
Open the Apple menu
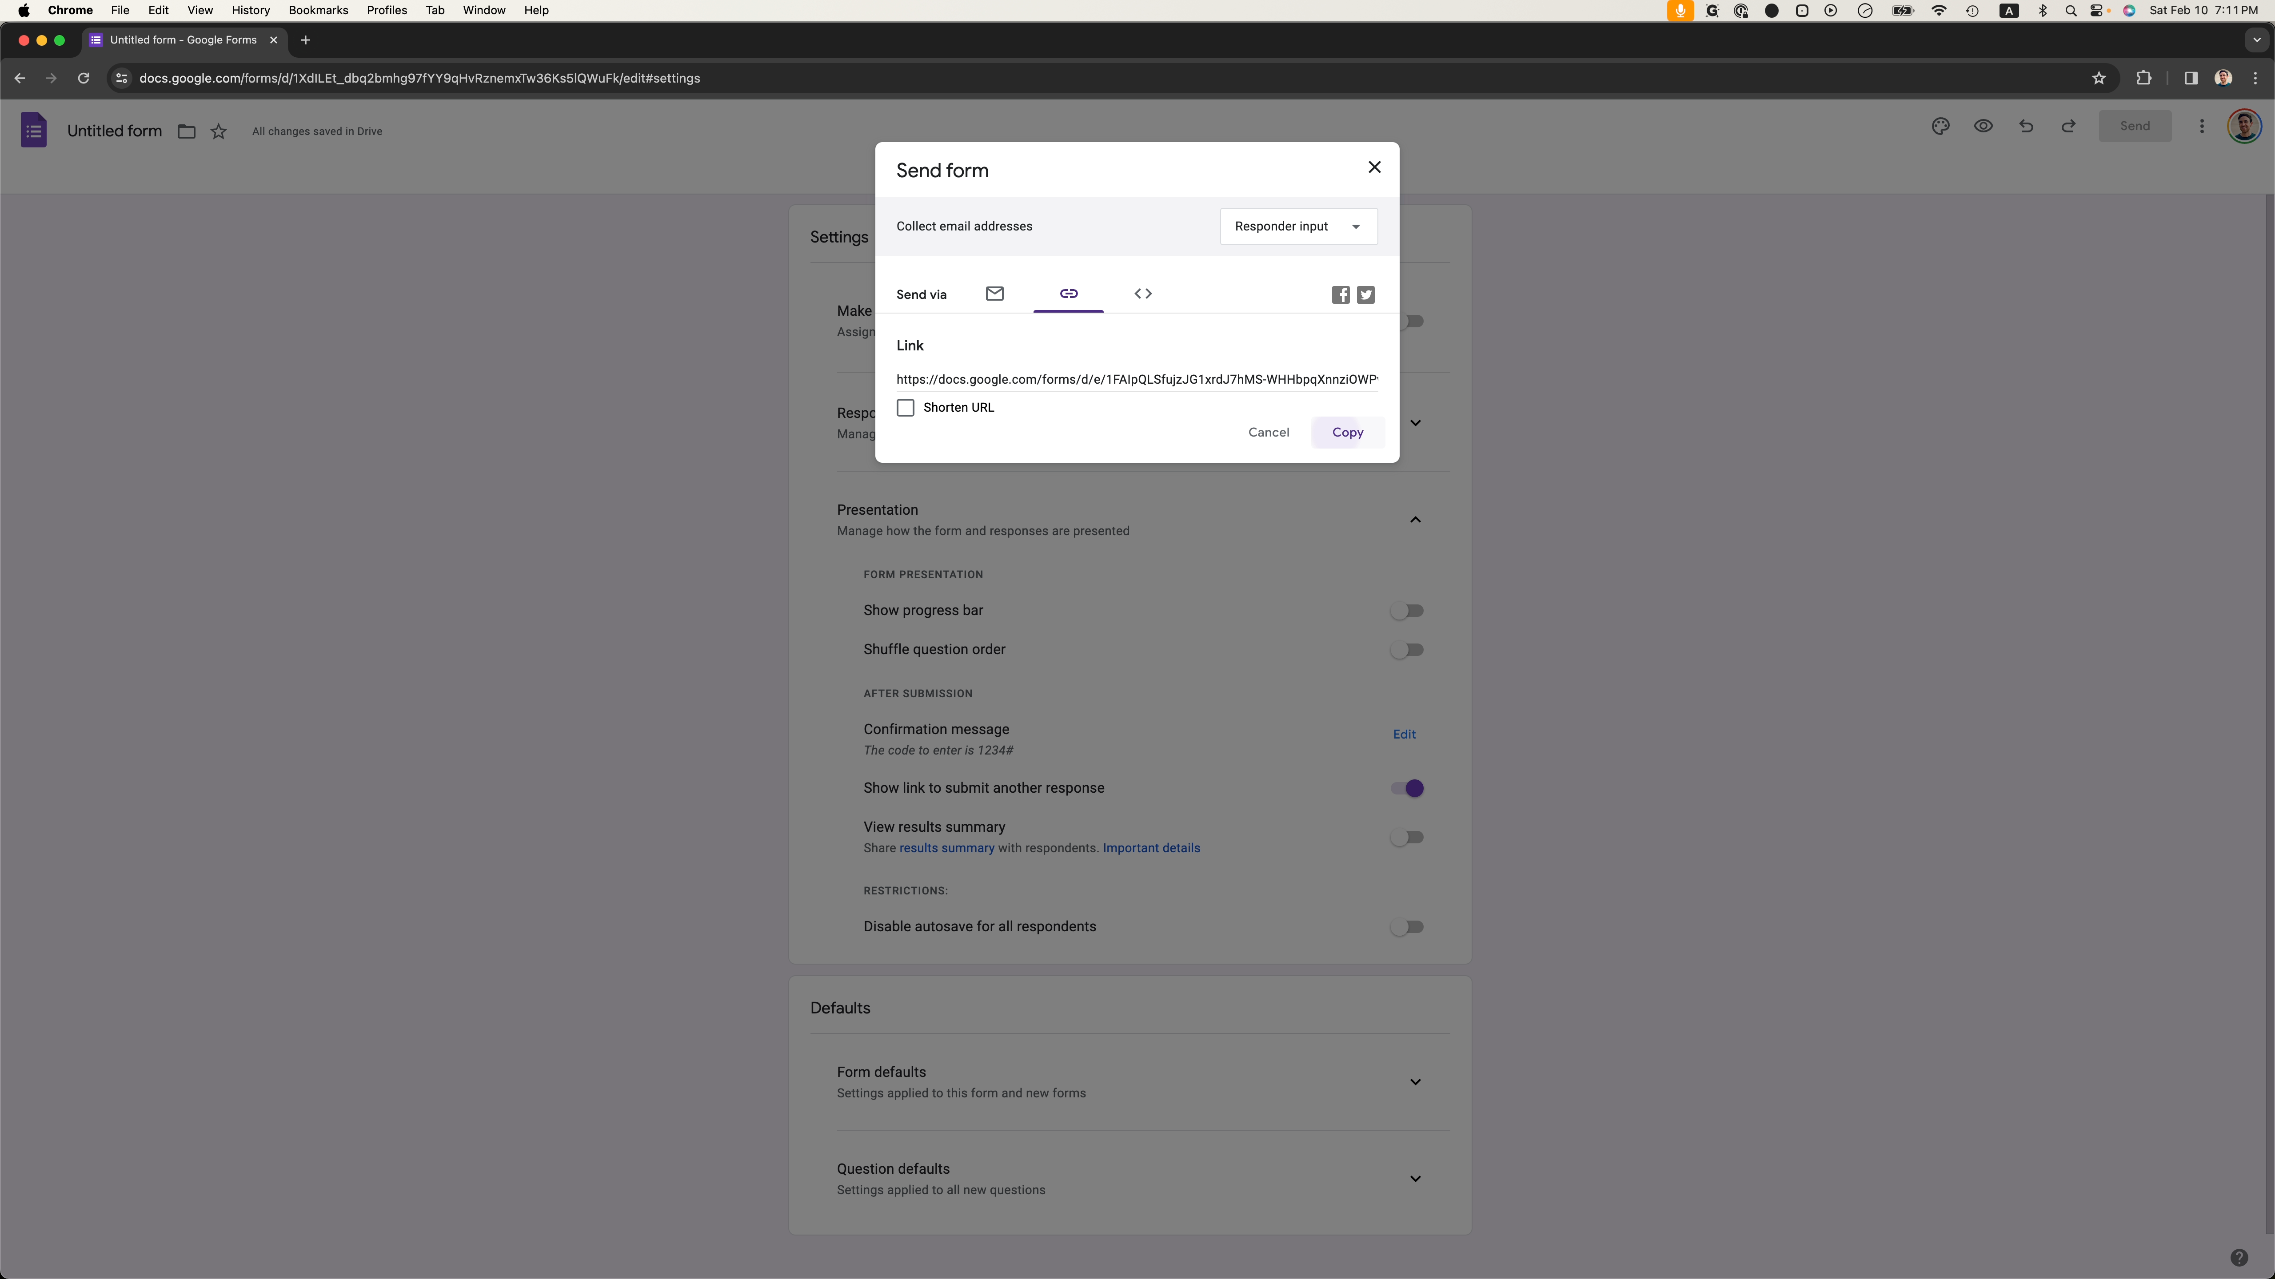coord(24,11)
